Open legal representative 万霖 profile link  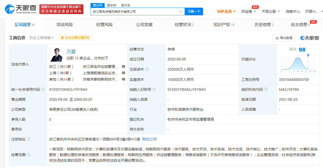pyautogui.click(x=71, y=52)
